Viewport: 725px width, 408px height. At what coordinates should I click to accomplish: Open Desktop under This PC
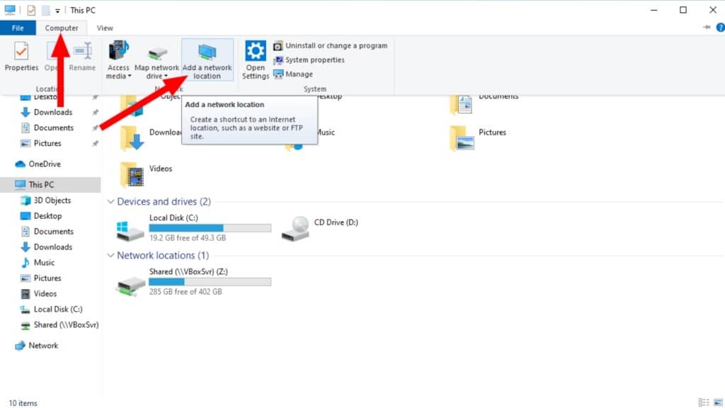click(47, 216)
